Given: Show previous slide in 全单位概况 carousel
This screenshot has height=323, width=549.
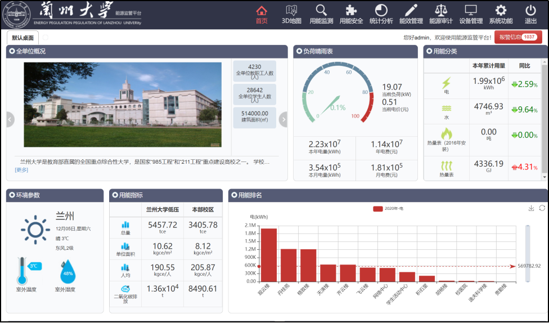Looking at the screenshot, I should click(x=10, y=119).
